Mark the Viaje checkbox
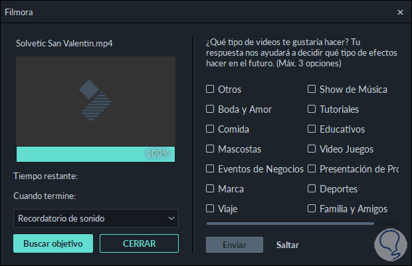This screenshot has height=266, width=412. click(210, 208)
